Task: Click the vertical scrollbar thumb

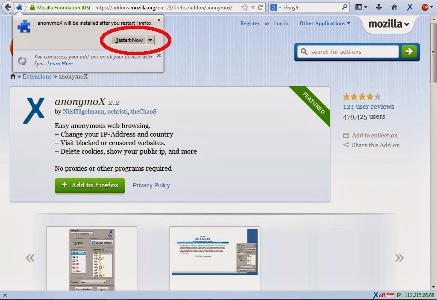Action: [434, 53]
